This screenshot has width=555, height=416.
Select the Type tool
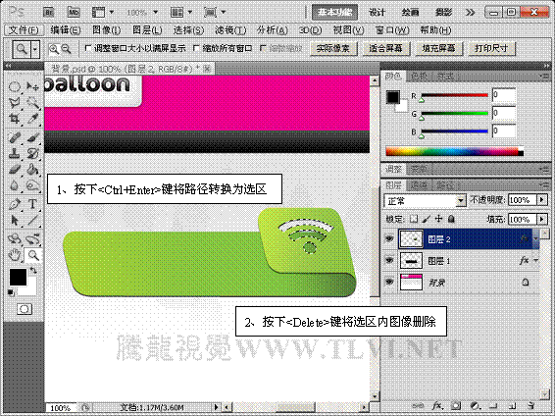click(x=33, y=204)
